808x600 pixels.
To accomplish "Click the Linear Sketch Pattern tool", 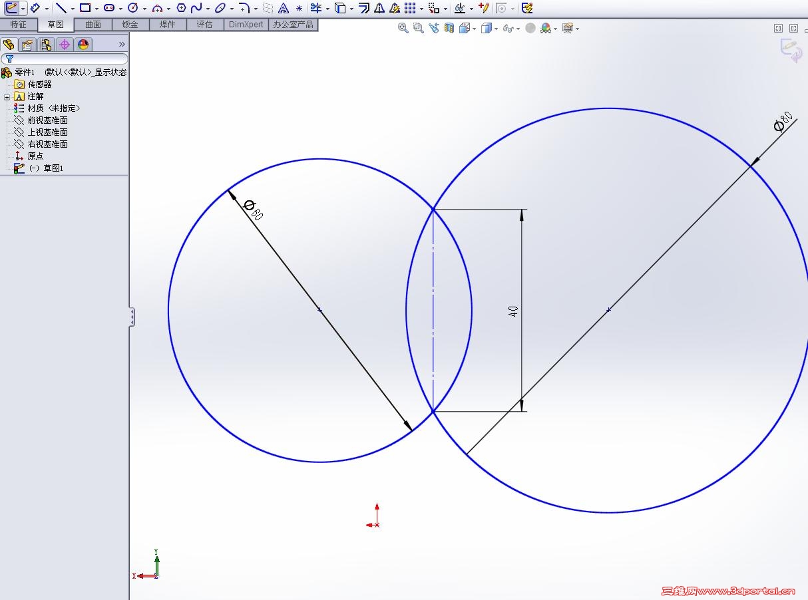I will tap(410, 8).
